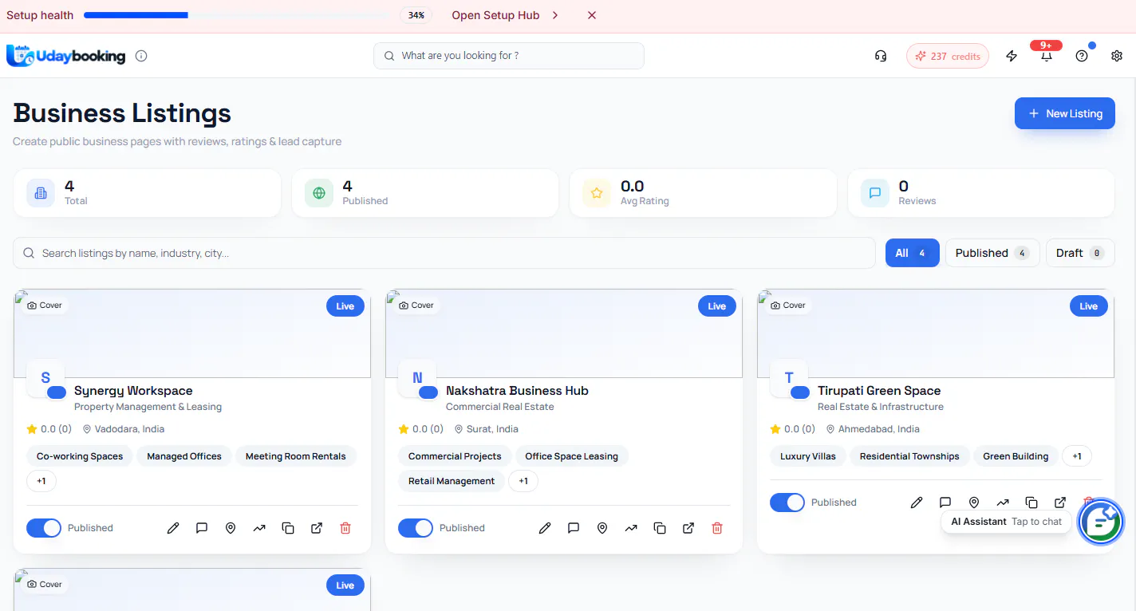The image size is (1136, 611).
Task: Focus the 'What are you looking for' search box
Action: [509, 56]
